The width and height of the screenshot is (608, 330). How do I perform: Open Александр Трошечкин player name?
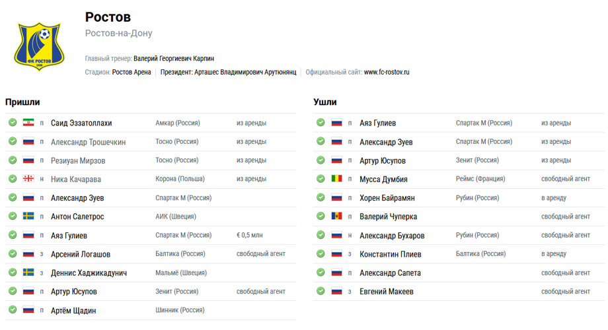(89, 142)
